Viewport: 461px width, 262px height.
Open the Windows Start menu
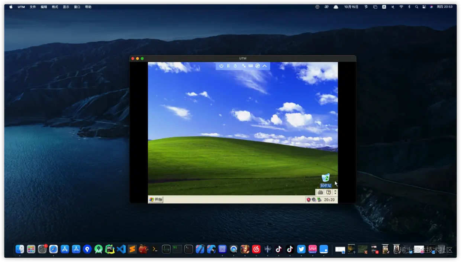tap(156, 199)
